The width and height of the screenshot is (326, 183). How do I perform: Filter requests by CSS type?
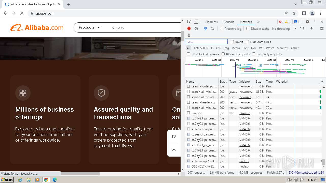[x=219, y=48]
